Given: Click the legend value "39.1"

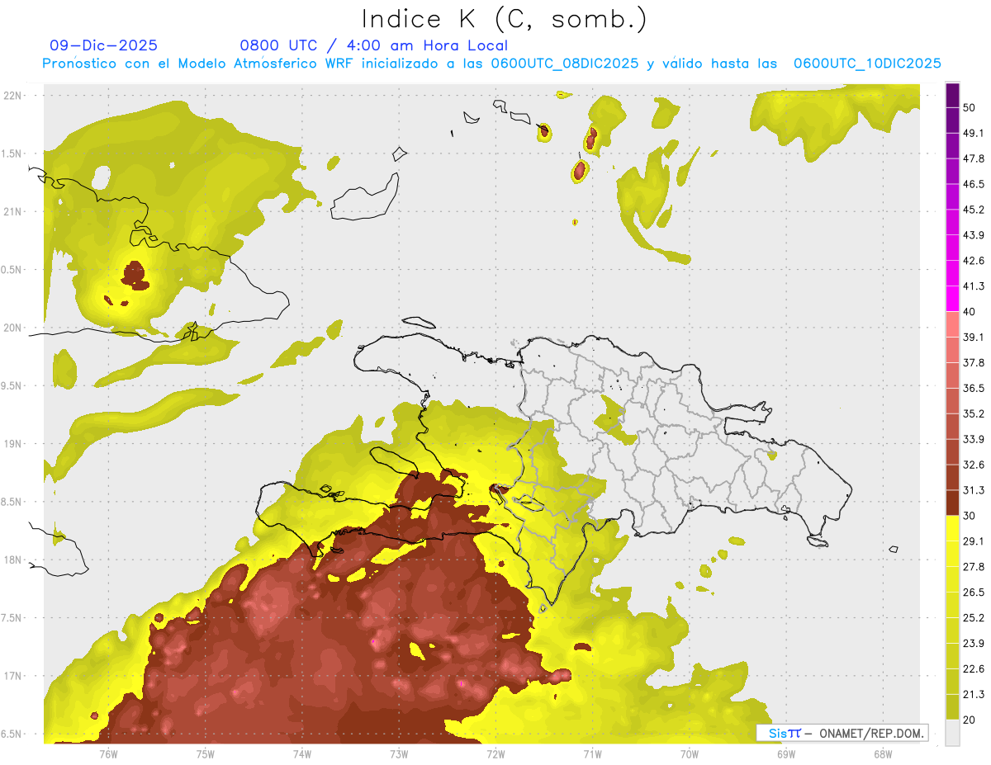Looking at the screenshot, I should [974, 338].
